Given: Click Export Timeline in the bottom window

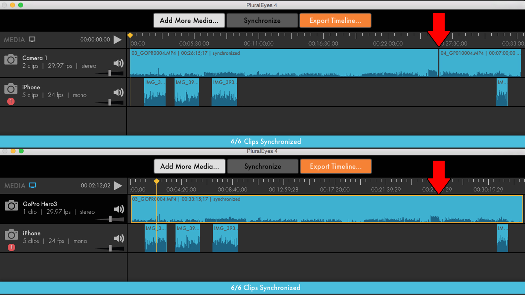Looking at the screenshot, I should coord(336,166).
